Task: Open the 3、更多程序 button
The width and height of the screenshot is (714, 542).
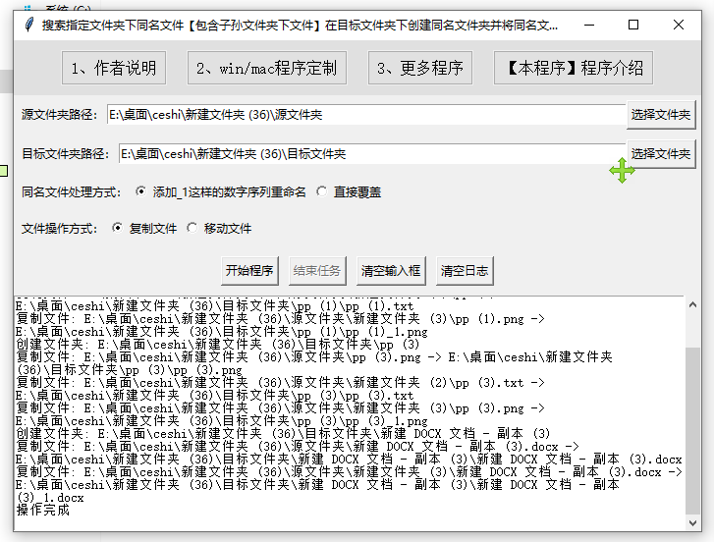Action: [419, 68]
